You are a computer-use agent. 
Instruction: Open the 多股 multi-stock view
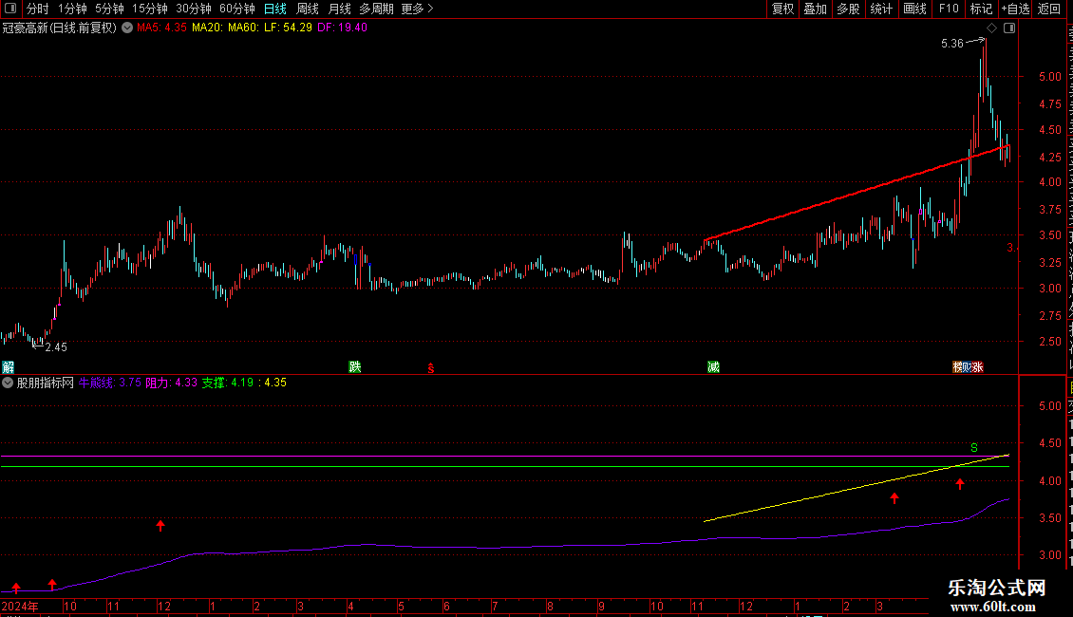(x=848, y=9)
